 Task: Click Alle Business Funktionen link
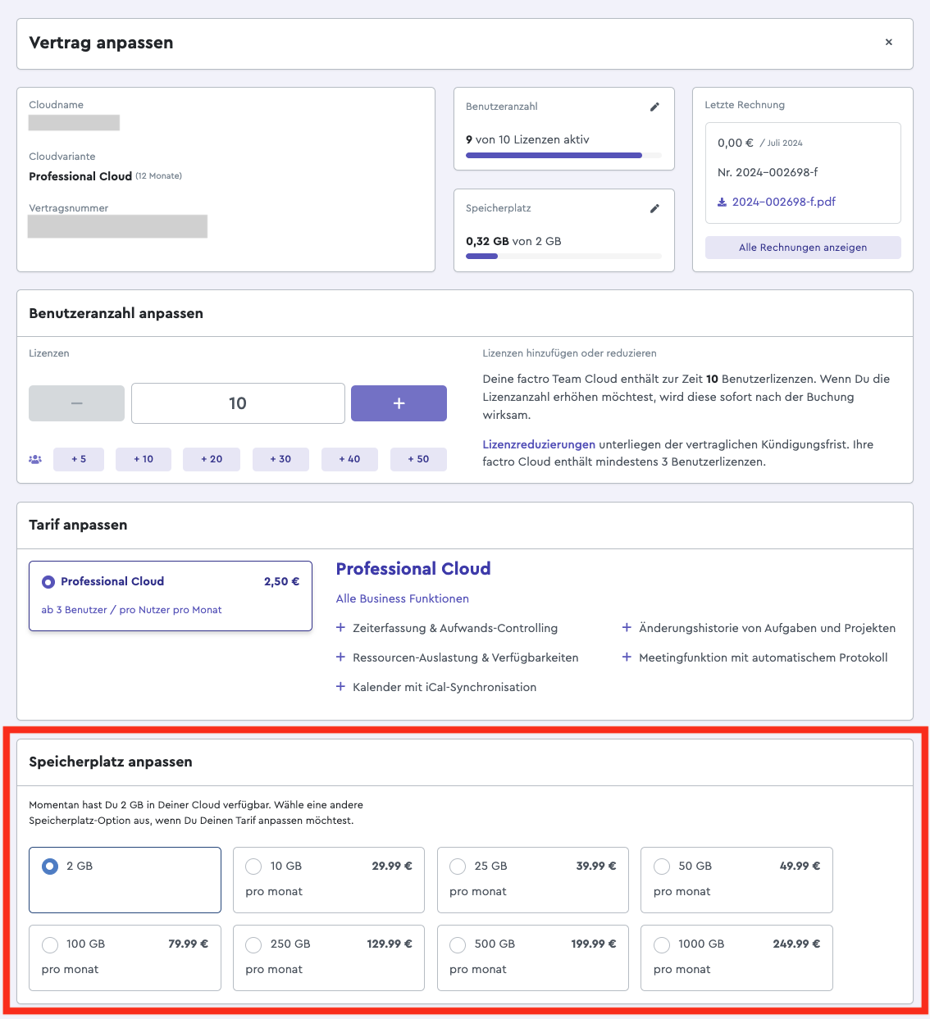click(x=403, y=598)
